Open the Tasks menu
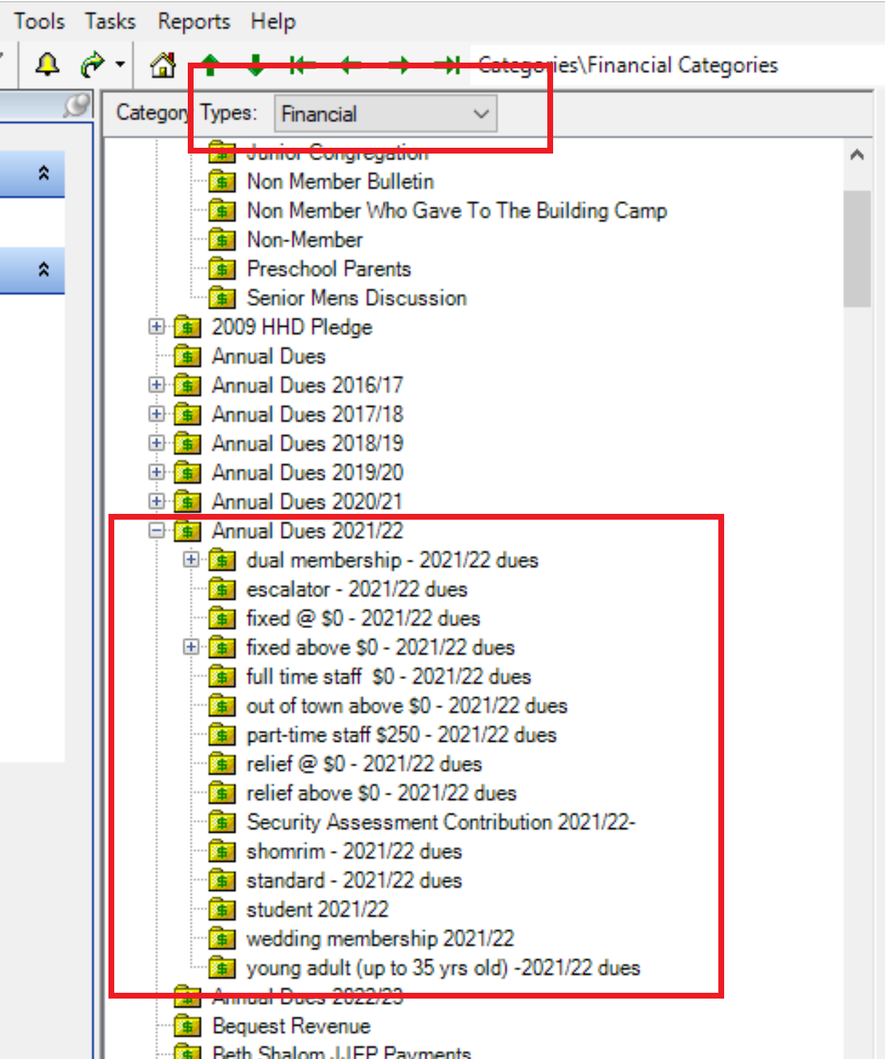 (109, 21)
